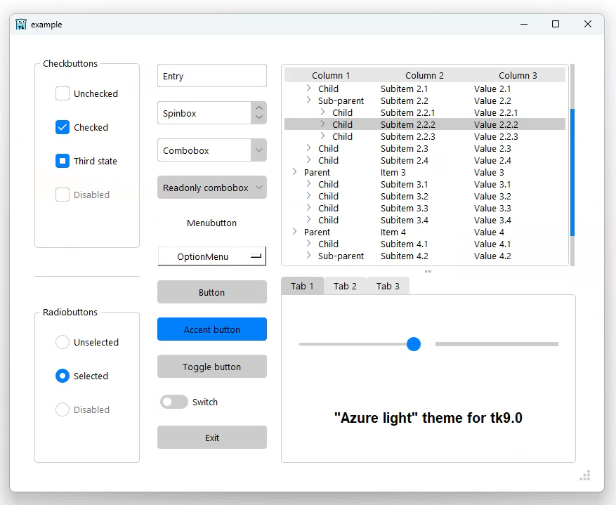Open the Combobox dropdown arrow
The width and height of the screenshot is (616, 505).
pos(259,150)
